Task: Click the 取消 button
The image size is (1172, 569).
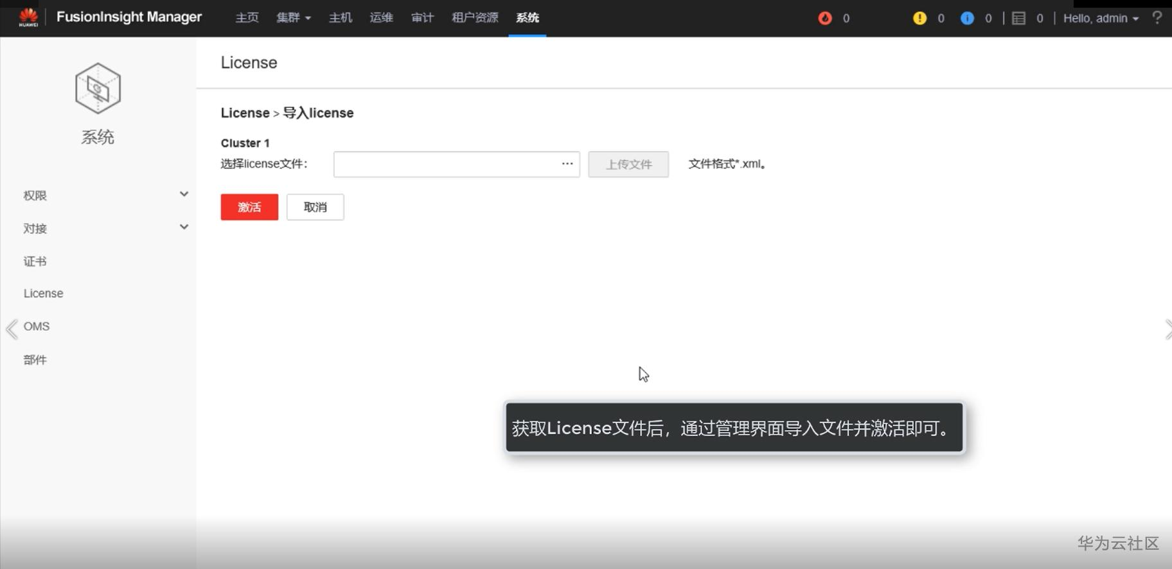Action: click(315, 207)
